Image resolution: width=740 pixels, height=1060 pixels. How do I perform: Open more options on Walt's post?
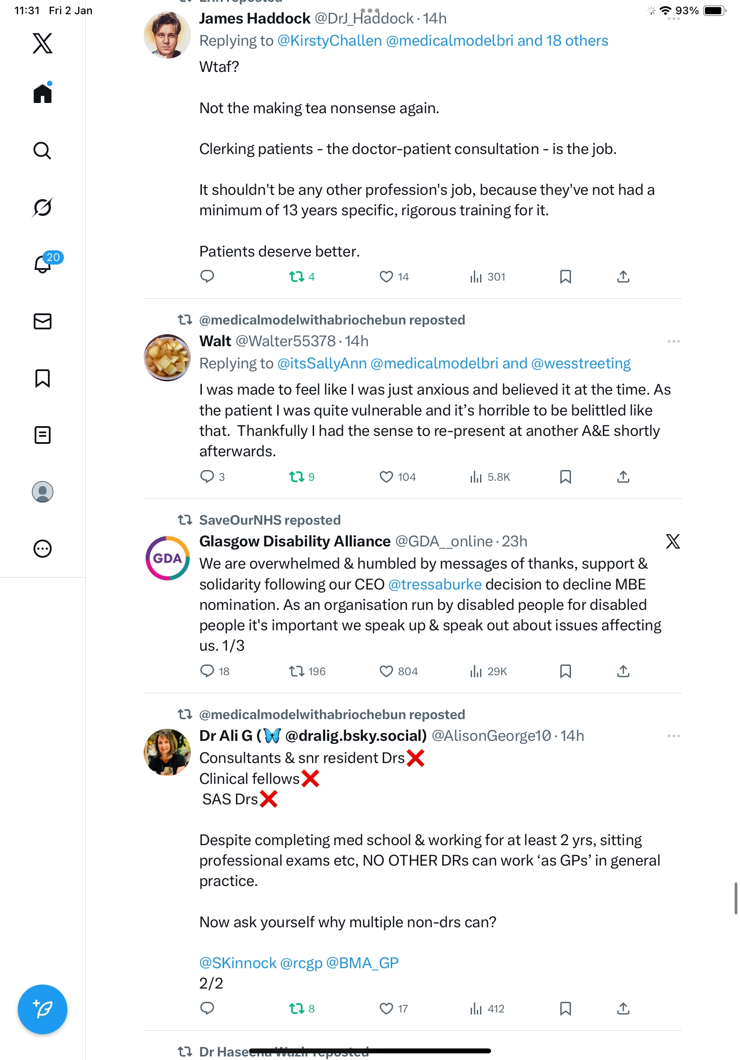tap(673, 342)
